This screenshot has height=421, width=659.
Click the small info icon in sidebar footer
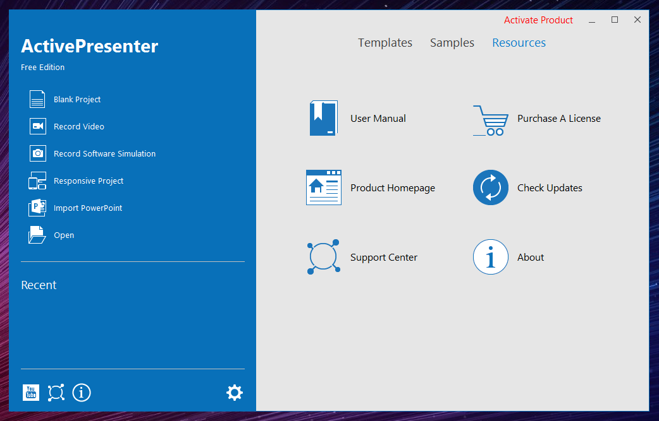point(82,393)
